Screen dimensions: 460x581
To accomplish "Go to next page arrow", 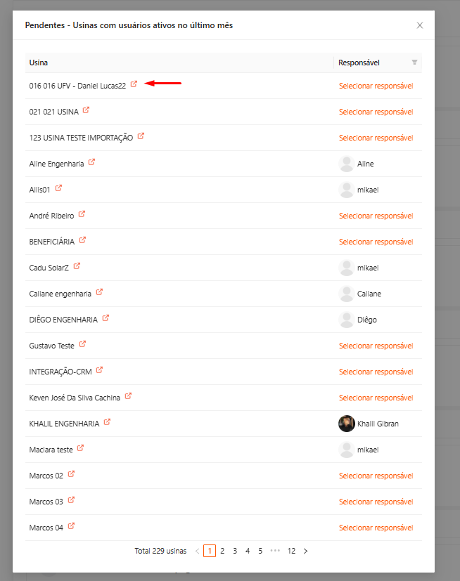I will tap(305, 551).
